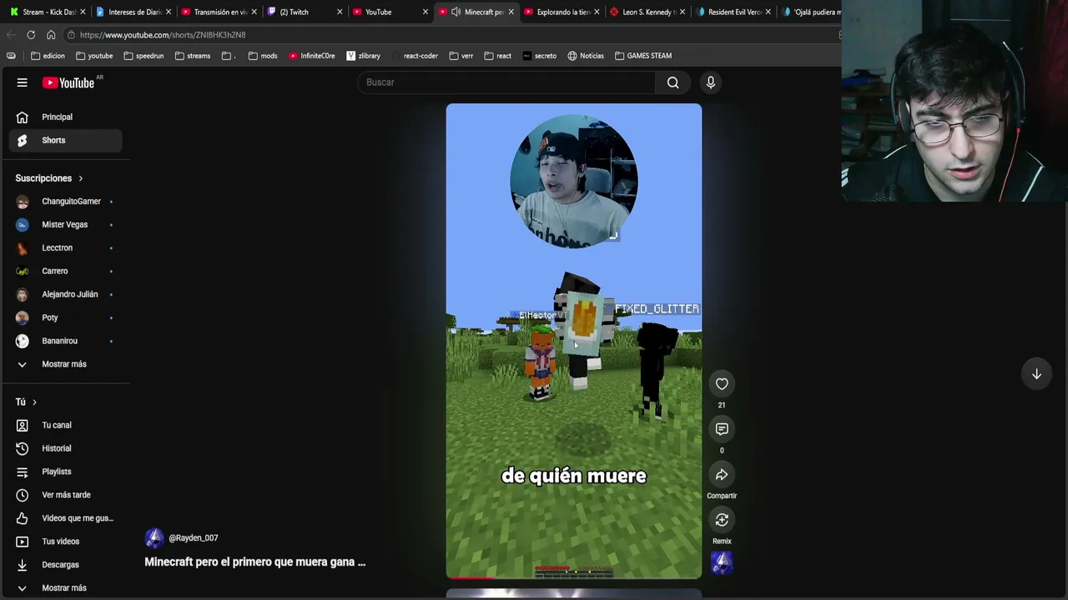
Task: Open the secreto bookmark
Action: (540, 56)
